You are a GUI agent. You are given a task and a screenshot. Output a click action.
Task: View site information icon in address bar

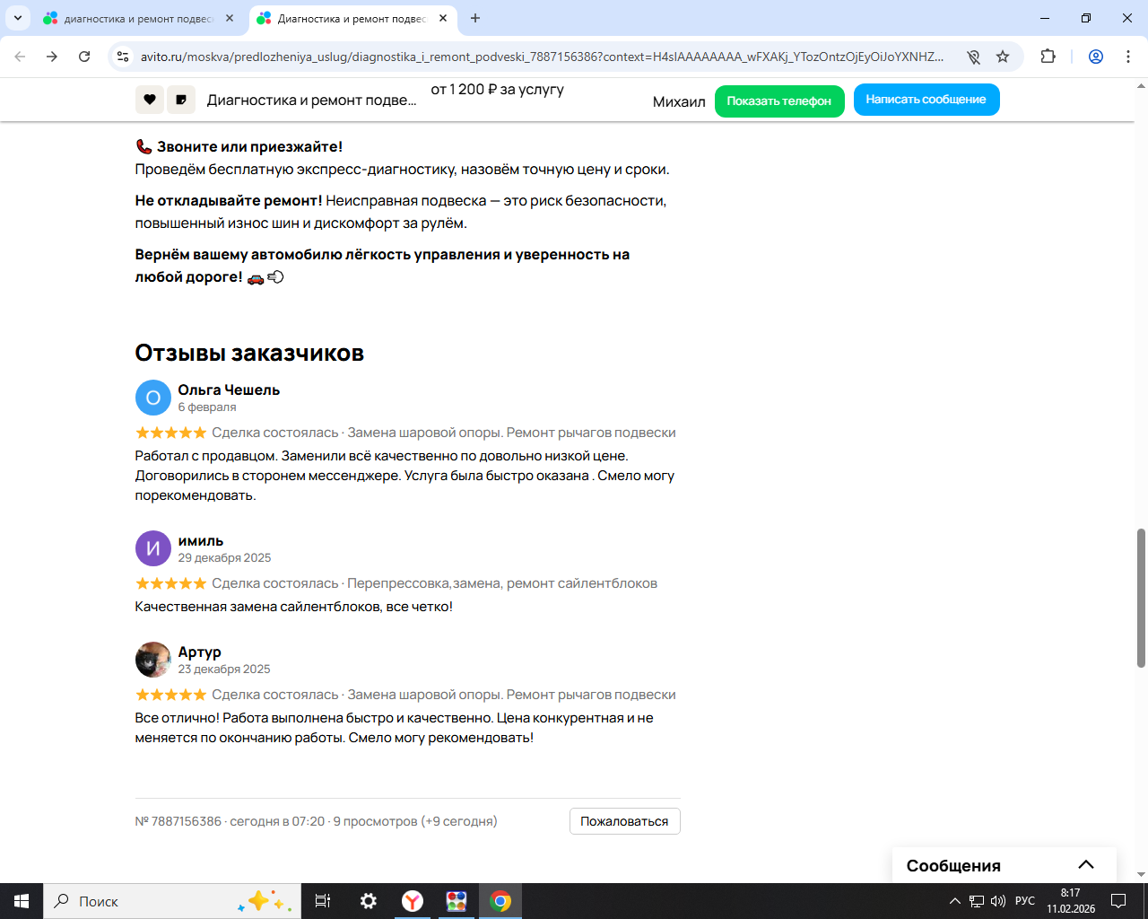(x=124, y=57)
